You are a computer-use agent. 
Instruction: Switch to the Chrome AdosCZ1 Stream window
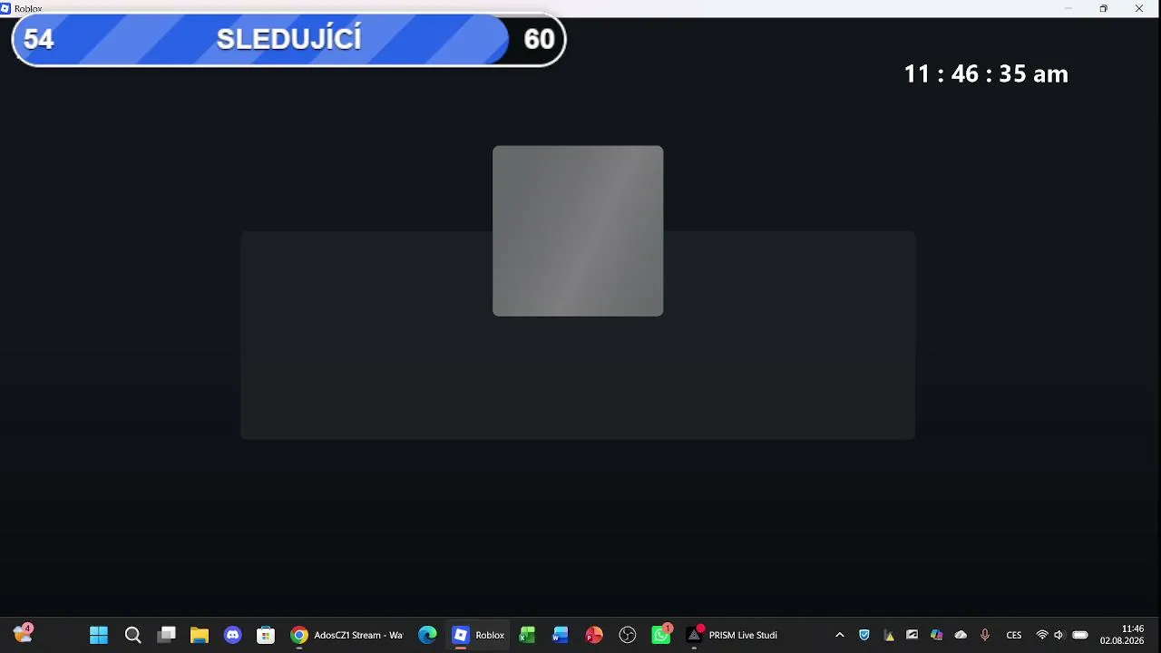pos(347,635)
